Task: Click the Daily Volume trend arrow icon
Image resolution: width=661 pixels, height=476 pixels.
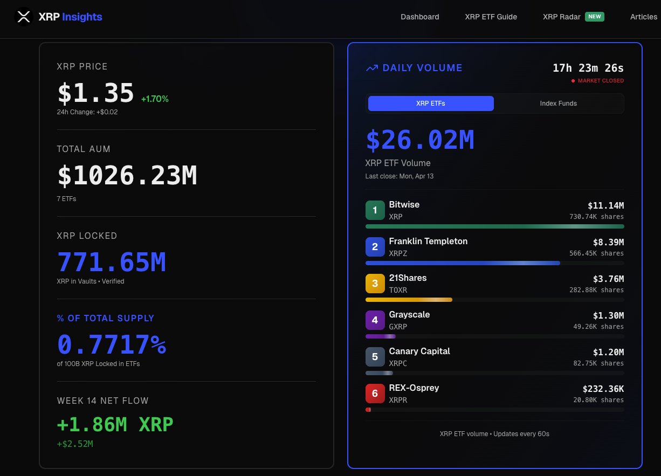Action: [372, 68]
